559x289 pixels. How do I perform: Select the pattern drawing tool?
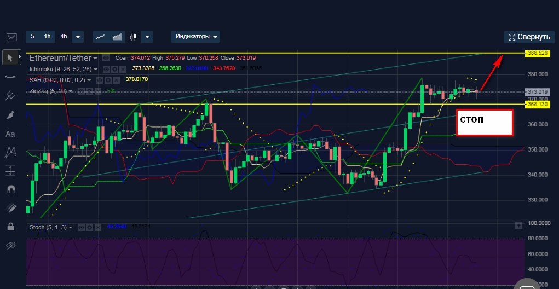point(10,152)
